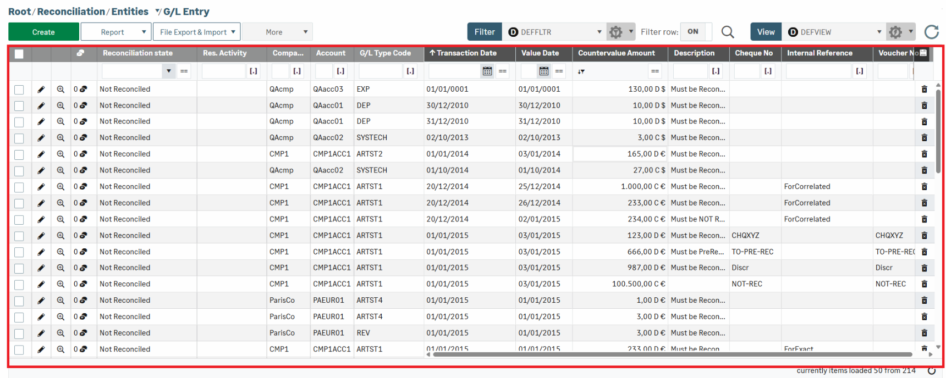
Task: Click the green Create button
Action: (43, 32)
